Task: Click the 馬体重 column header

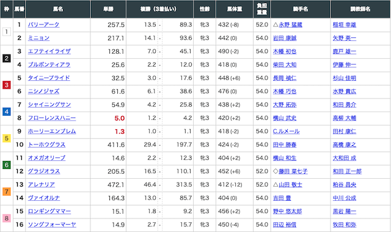Action: point(235,9)
